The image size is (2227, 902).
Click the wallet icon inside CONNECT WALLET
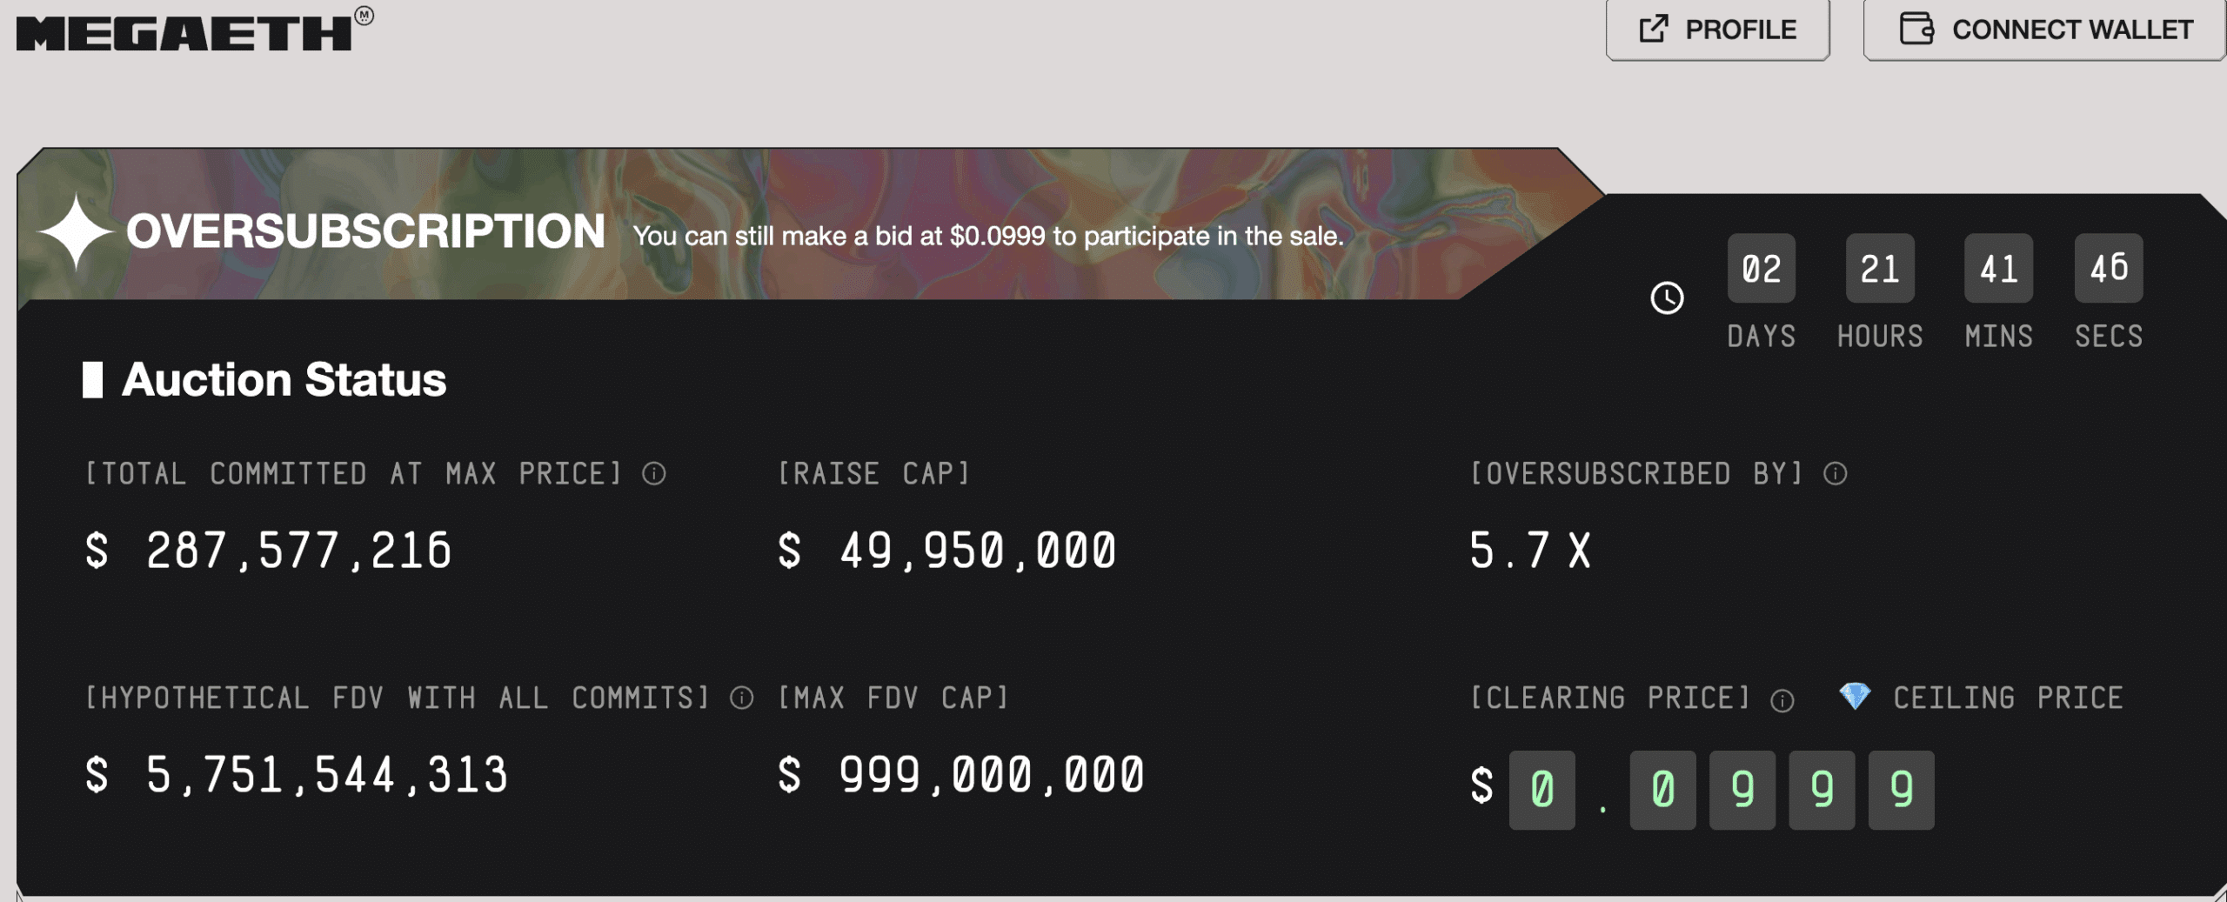[1914, 29]
